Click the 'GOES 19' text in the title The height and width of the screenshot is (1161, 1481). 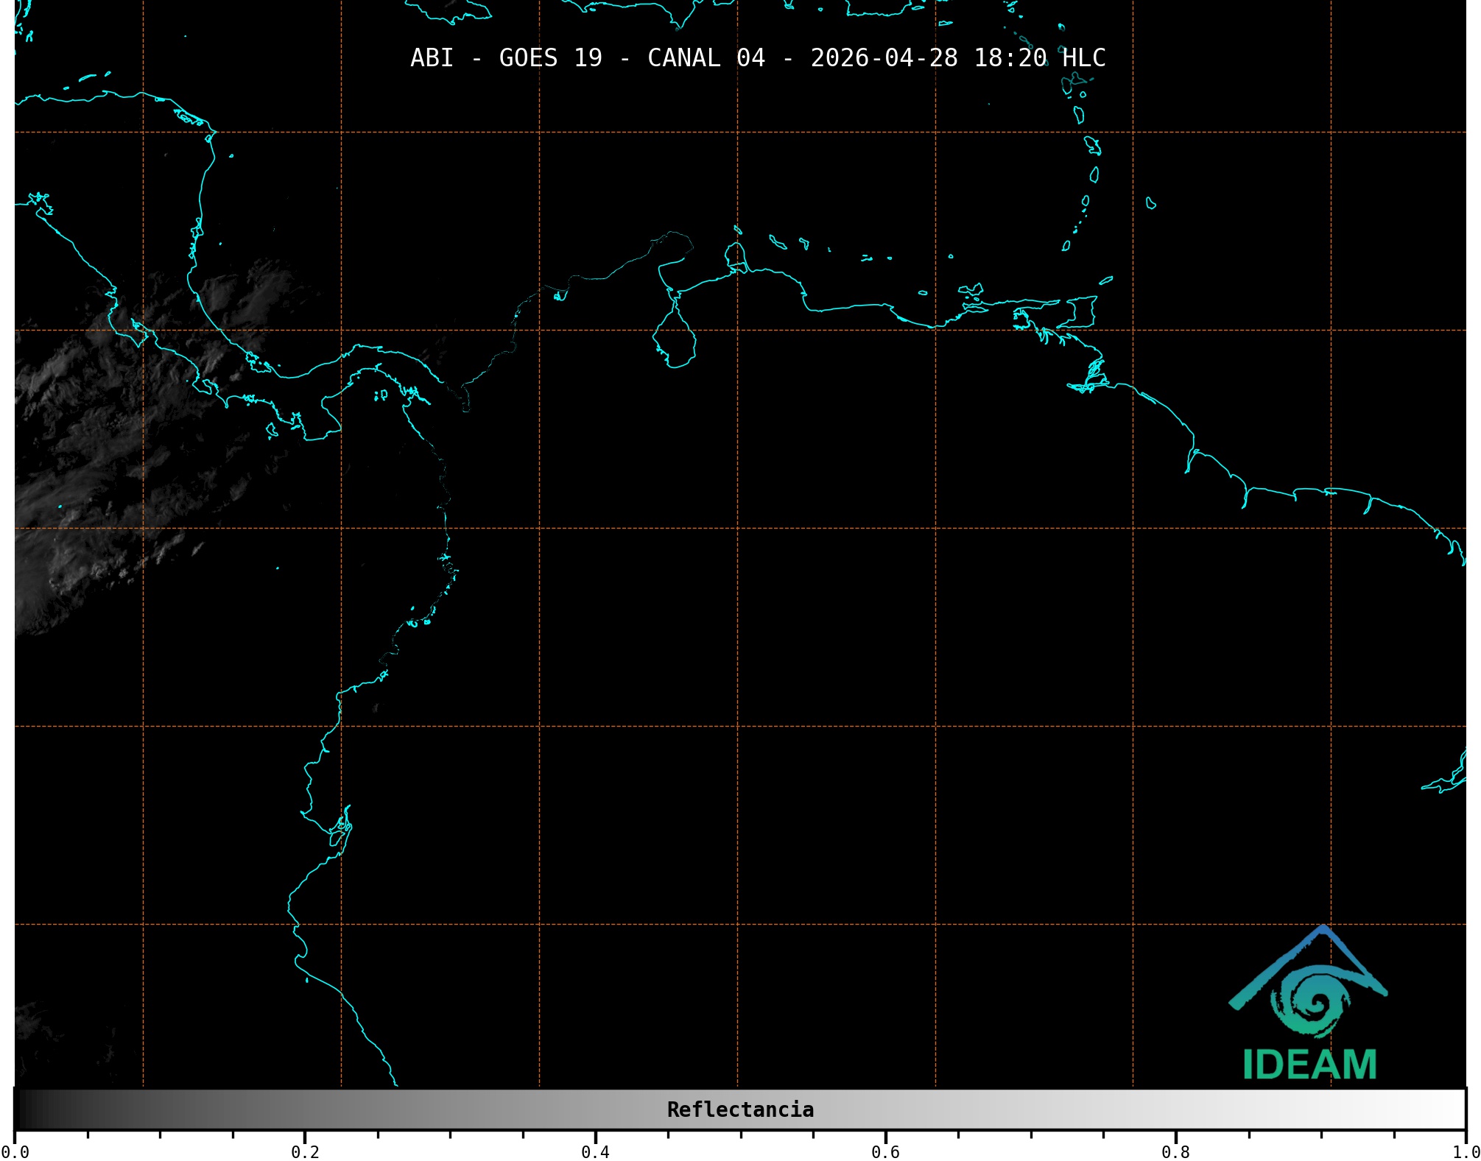pos(550,58)
